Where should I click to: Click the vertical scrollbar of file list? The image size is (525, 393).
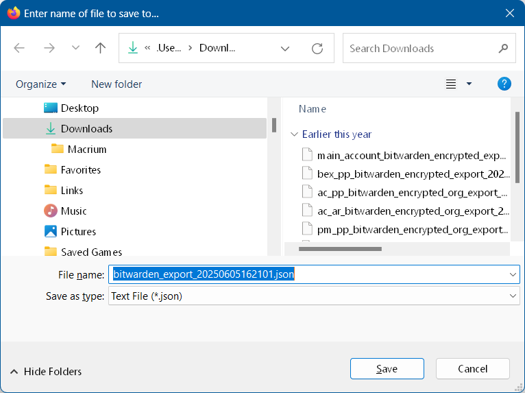tap(517, 147)
